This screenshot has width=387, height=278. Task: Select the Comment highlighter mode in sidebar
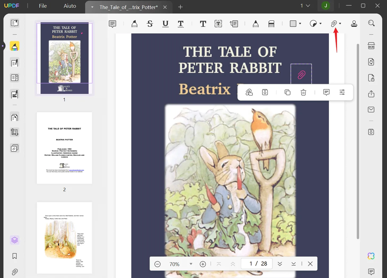pos(15,46)
